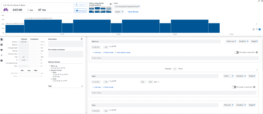
Task: Open the workout Summary view
Action: point(80,11)
